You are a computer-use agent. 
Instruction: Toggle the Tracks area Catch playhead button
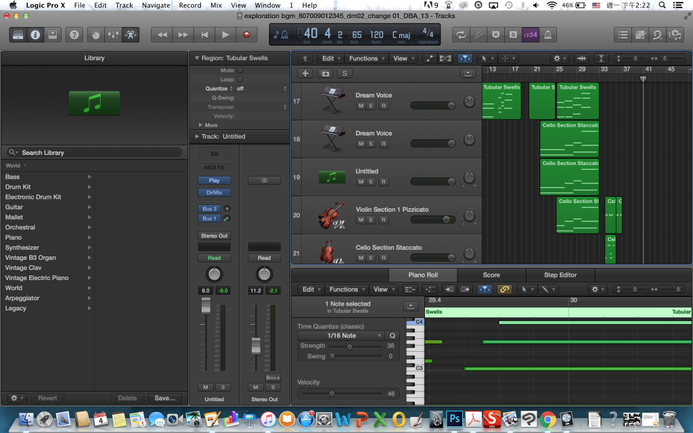tap(465, 58)
